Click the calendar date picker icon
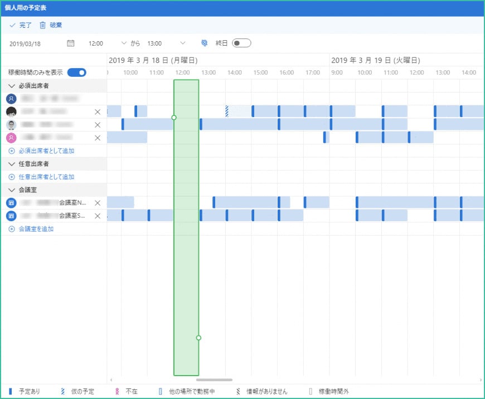This screenshot has height=399, width=485. click(x=70, y=43)
